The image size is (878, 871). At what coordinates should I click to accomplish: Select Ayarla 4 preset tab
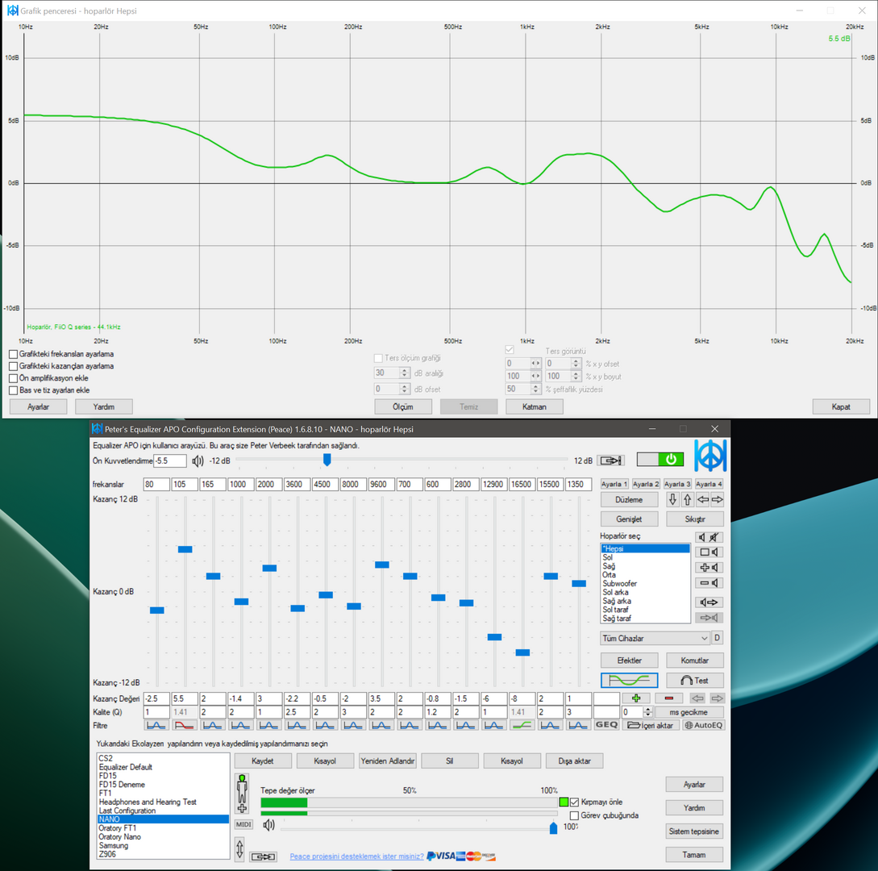pos(709,484)
